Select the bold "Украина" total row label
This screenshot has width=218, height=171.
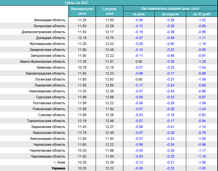(x=58, y=168)
